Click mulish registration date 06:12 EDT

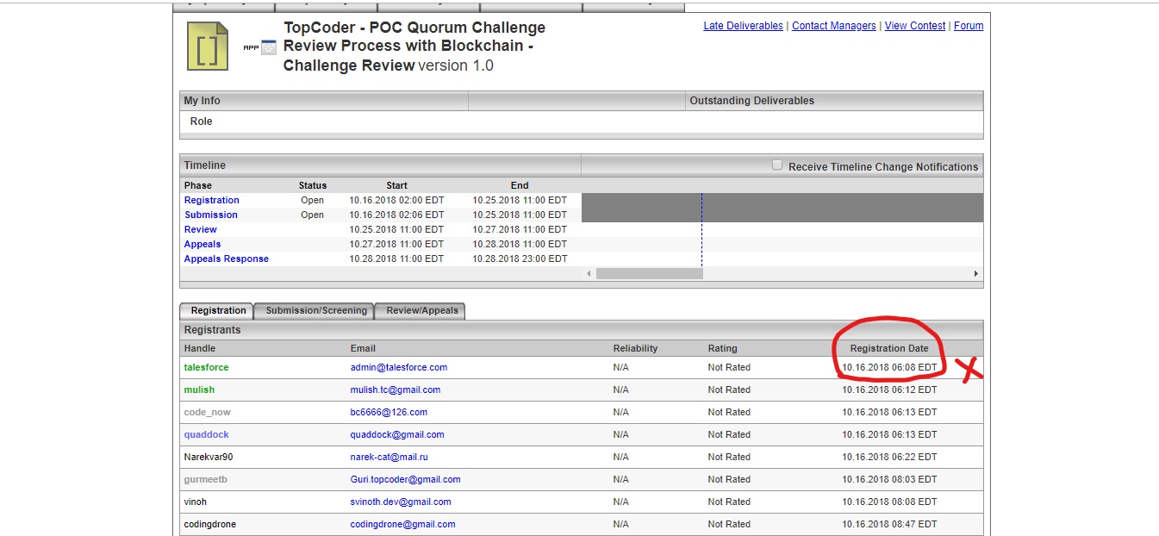coord(889,390)
